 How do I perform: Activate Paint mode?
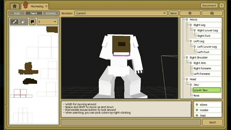(x=34, y=13)
